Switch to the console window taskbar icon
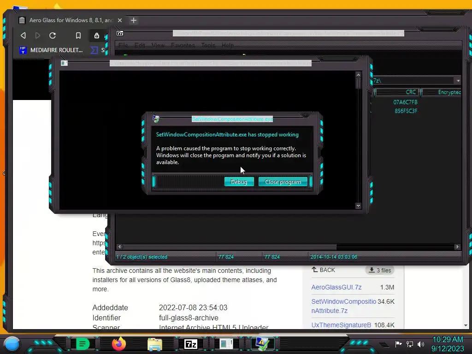This screenshot has width=472, height=354. coord(226,344)
